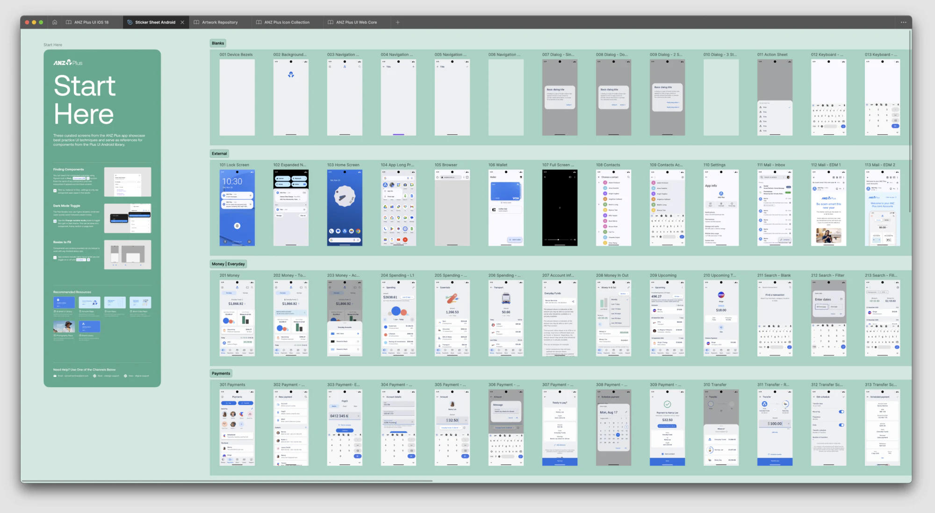Select the 201 Money frame thumbnail
The height and width of the screenshot is (513, 935).
pyautogui.click(x=237, y=318)
